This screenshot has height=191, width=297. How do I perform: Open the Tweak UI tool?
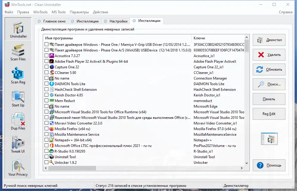(18, 145)
